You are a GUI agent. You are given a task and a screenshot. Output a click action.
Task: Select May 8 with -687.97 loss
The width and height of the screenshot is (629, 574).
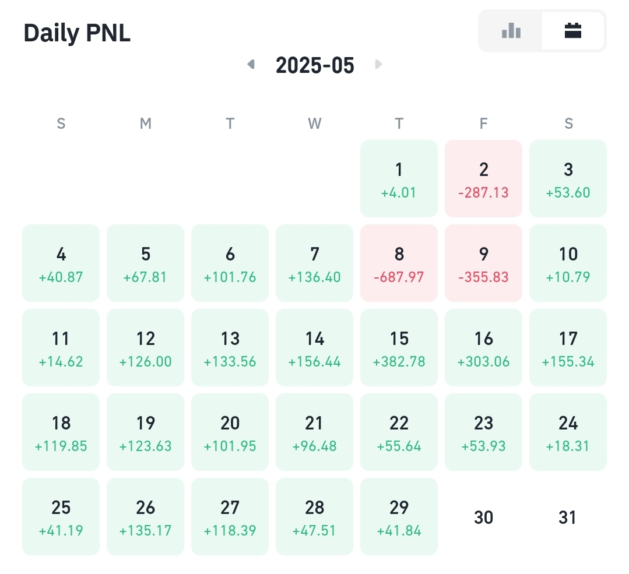(x=399, y=263)
